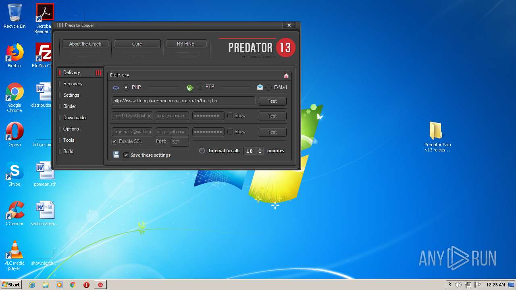Open the Recovery section

pyautogui.click(x=80, y=84)
